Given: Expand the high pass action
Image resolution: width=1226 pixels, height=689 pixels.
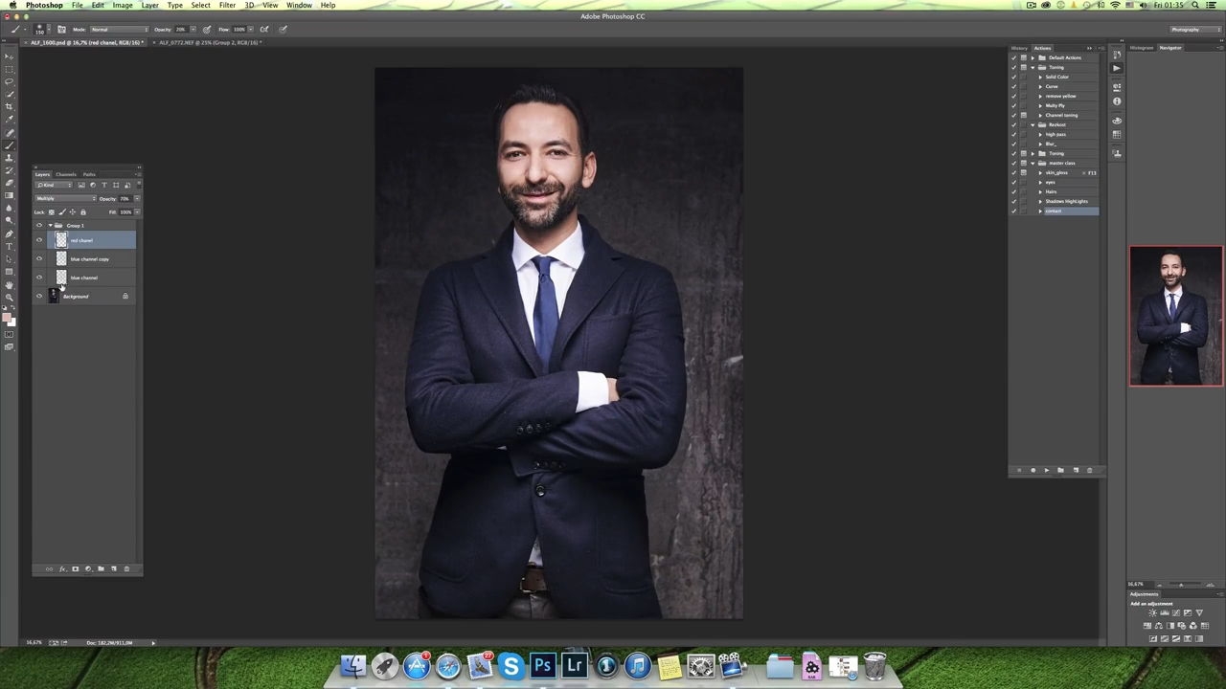Looking at the screenshot, I should 1041,134.
